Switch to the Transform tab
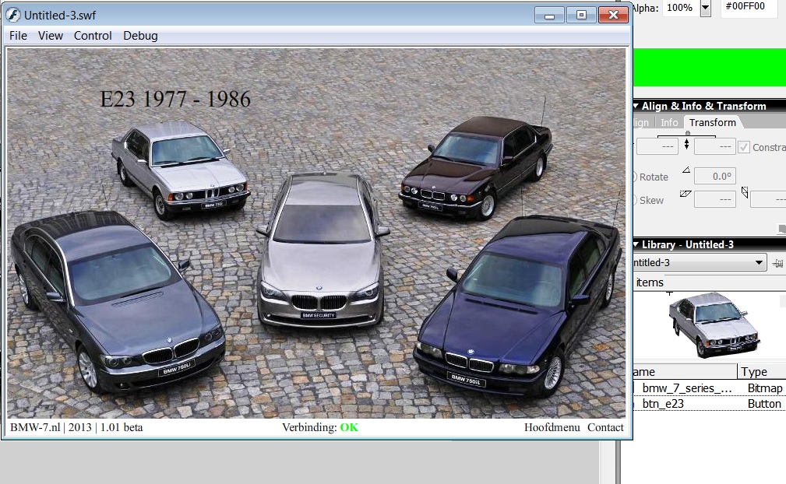786x484 pixels. click(712, 123)
